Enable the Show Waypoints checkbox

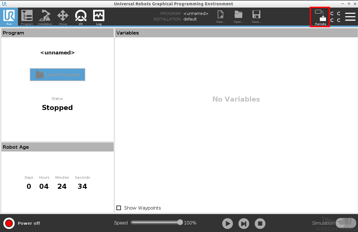pyautogui.click(x=119, y=208)
